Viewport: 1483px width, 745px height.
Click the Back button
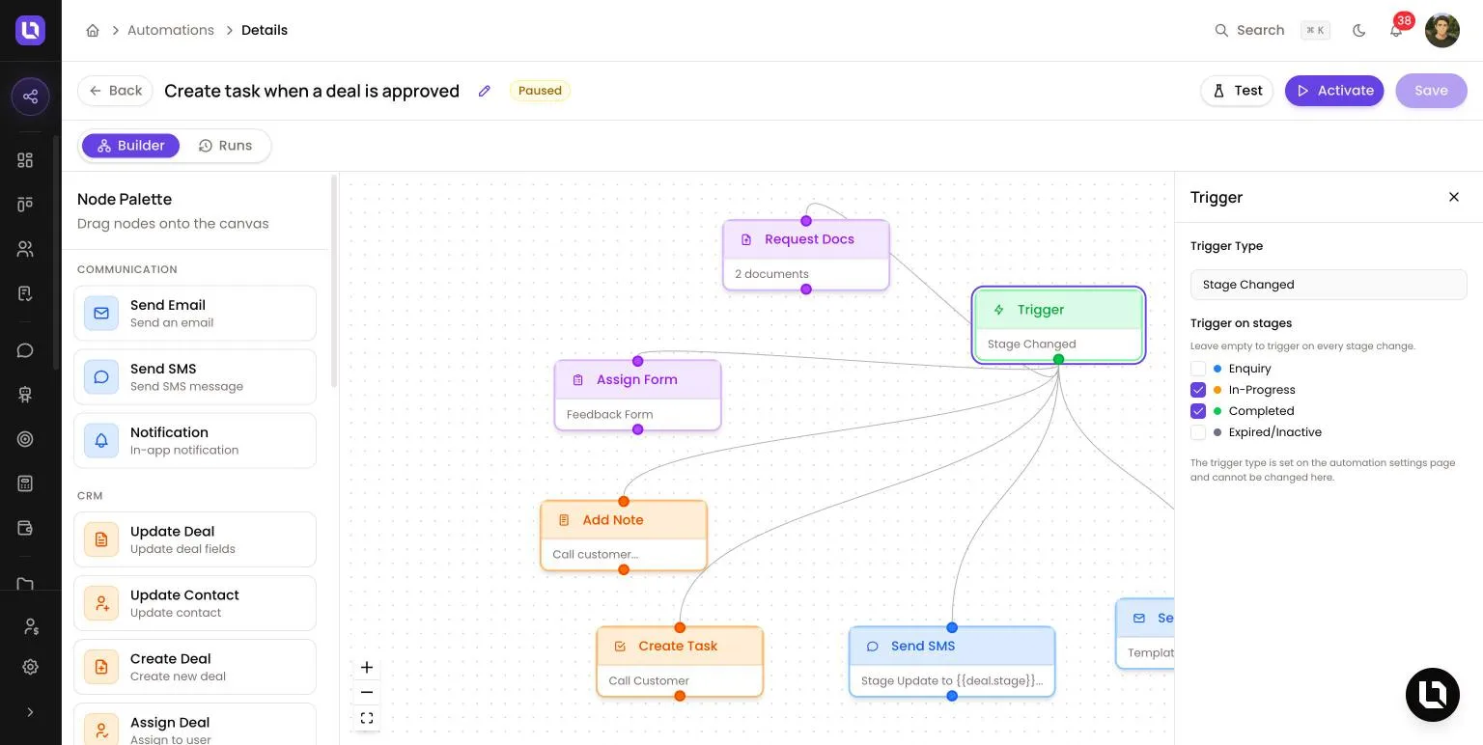click(x=115, y=91)
